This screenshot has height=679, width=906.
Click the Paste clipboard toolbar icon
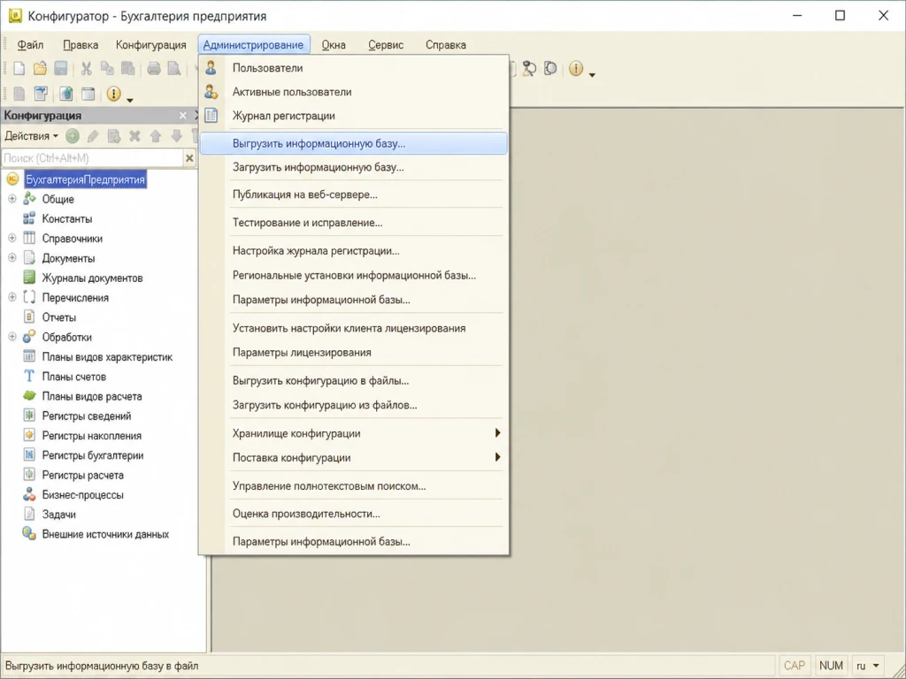point(127,69)
